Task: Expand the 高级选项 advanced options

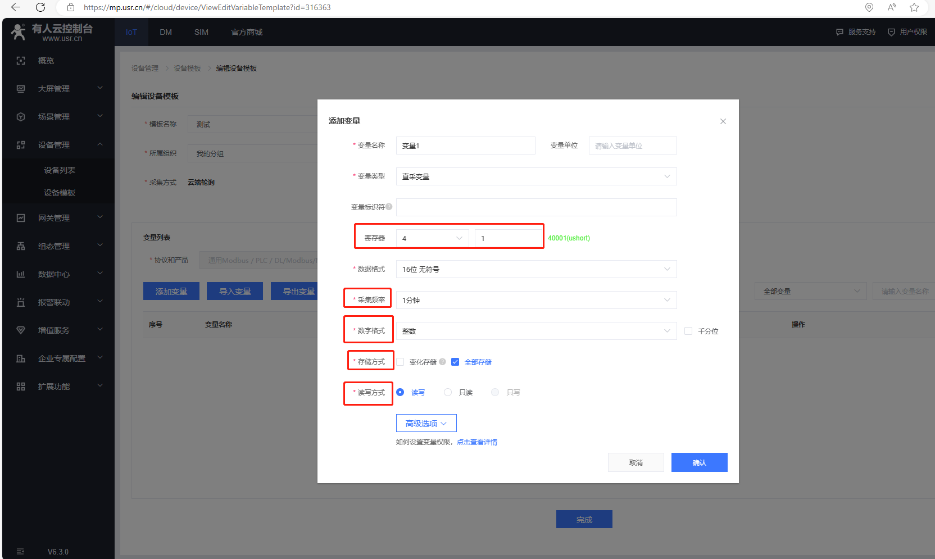Action: (x=426, y=423)
